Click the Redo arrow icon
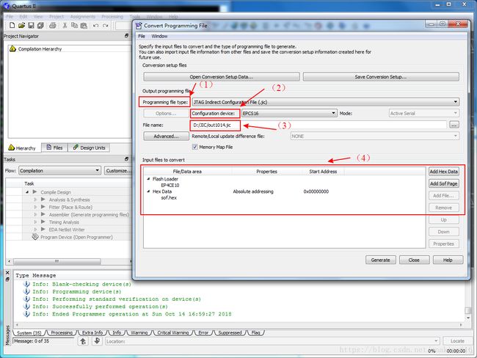The width and height of the screenshot is (477, 358). pyautogui.click(x=105, y=26)
